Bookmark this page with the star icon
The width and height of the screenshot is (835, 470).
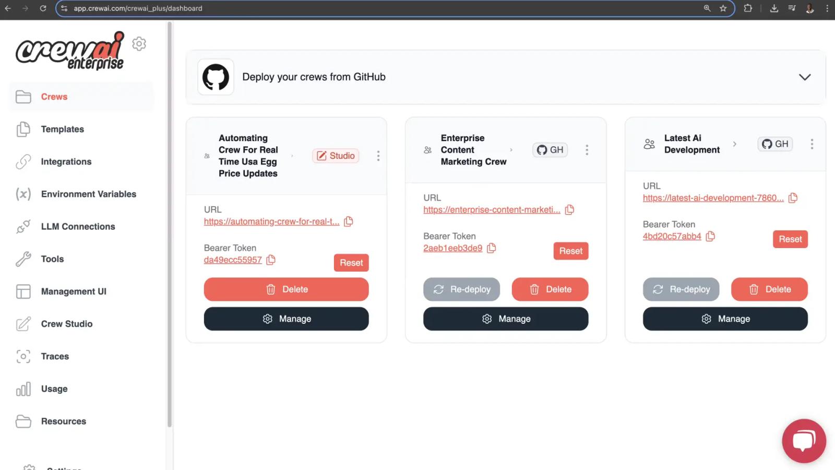[723, 8]
